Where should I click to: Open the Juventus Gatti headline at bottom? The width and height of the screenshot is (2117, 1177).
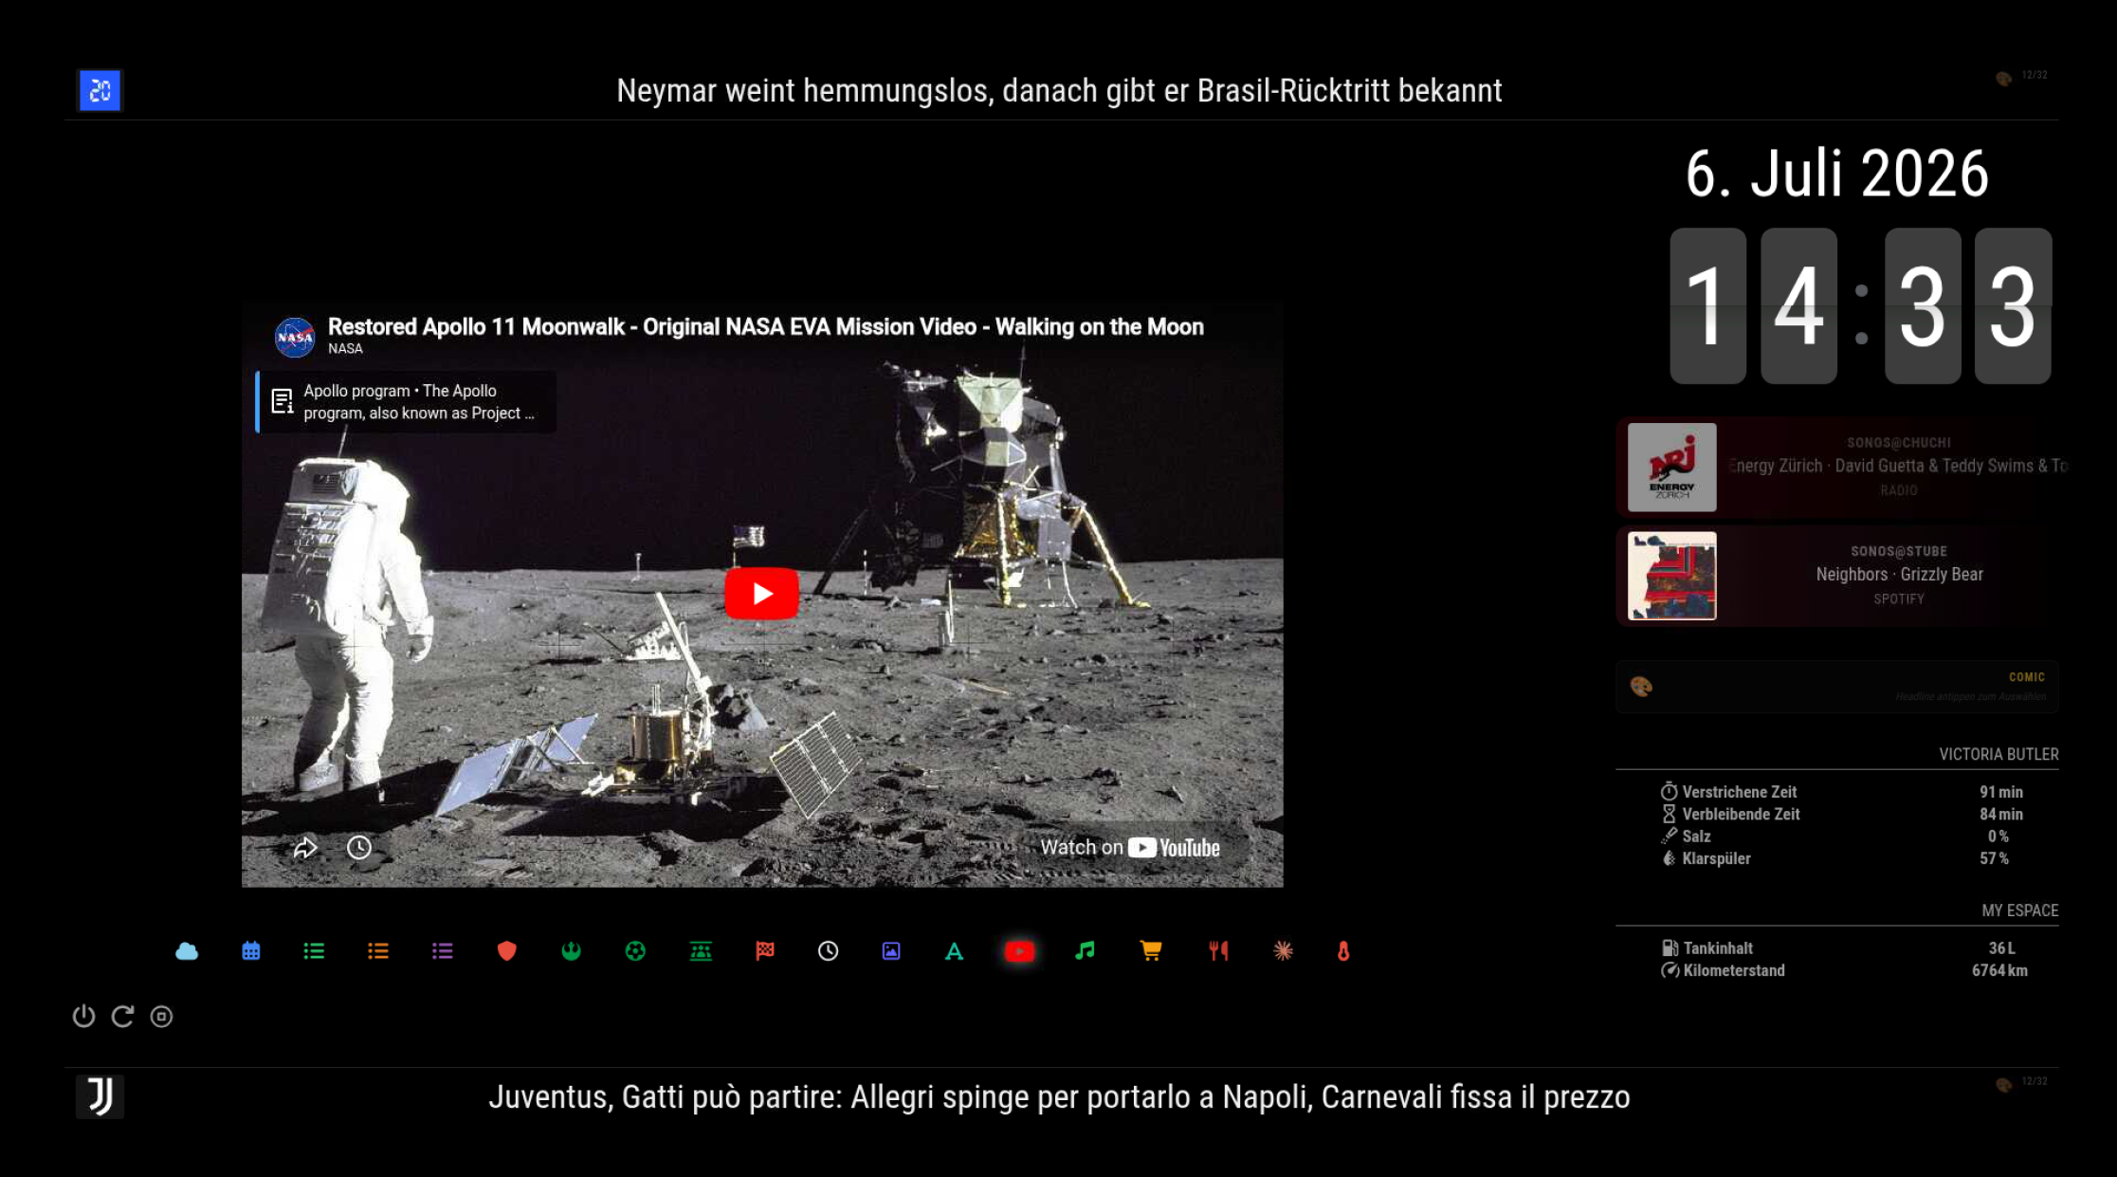(x=1059, y=1097)
